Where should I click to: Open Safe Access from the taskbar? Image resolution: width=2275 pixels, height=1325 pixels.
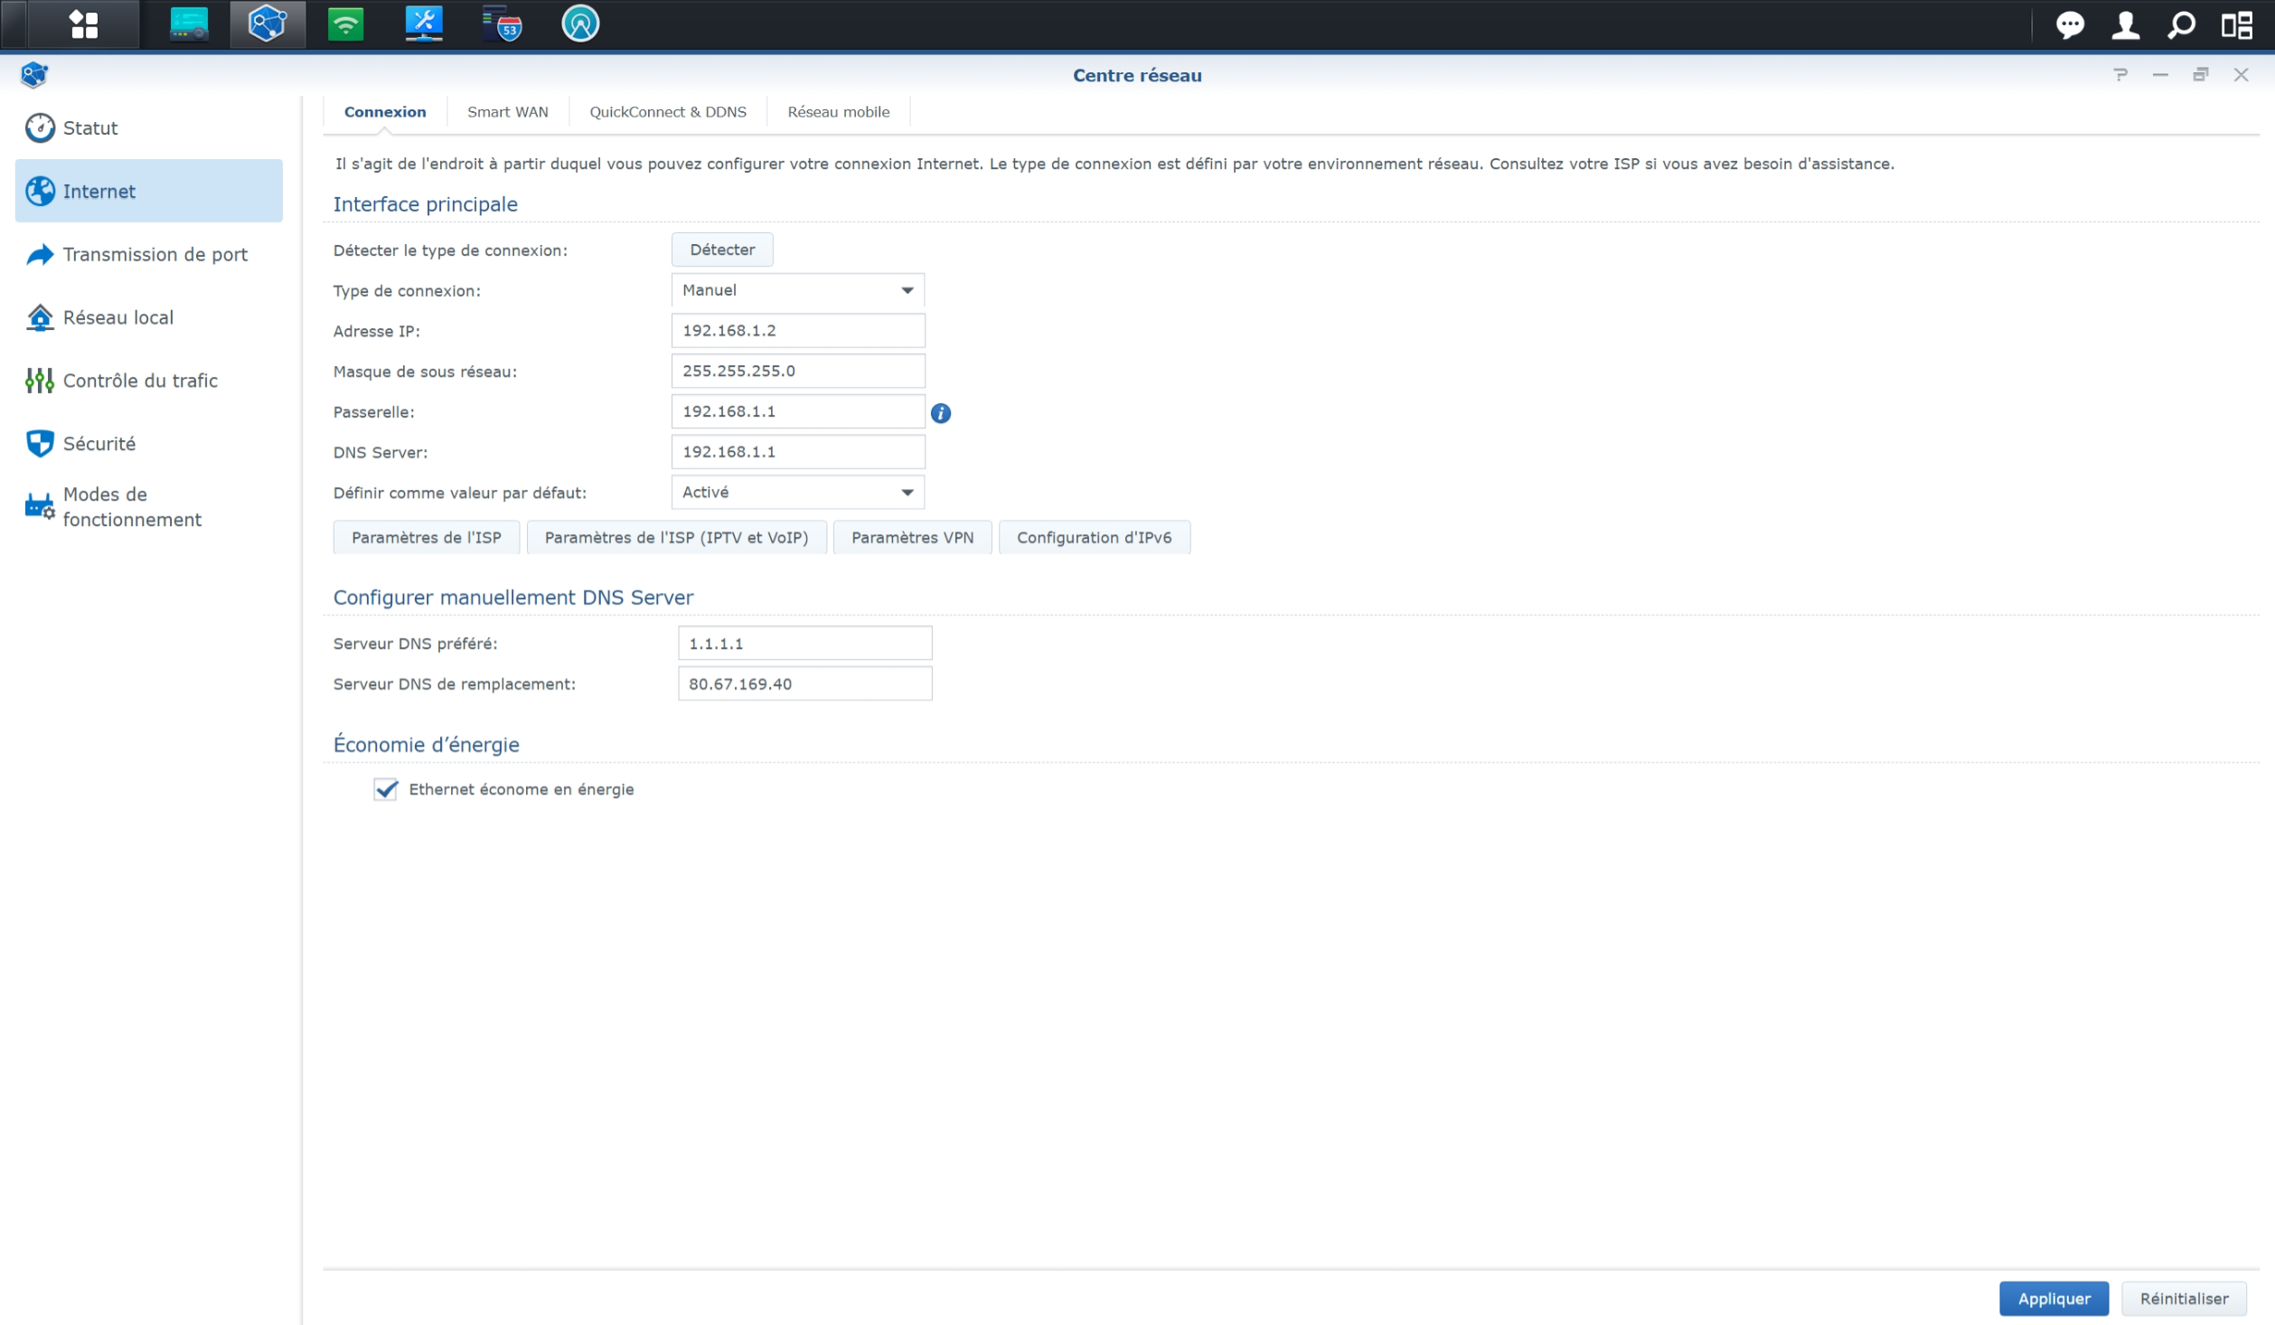[579, 24]
